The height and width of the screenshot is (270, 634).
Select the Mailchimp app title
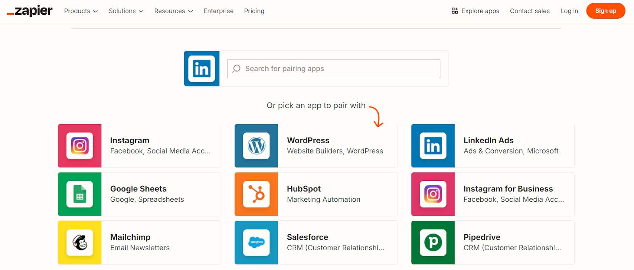pos(130,237)
